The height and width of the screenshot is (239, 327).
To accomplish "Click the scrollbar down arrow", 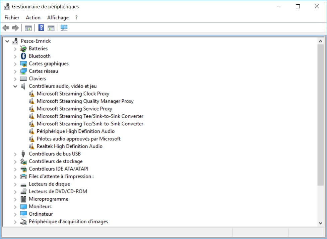I will tap(321, 223).
